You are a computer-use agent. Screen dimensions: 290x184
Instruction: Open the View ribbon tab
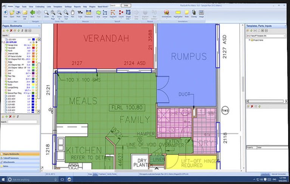point(31,6)
